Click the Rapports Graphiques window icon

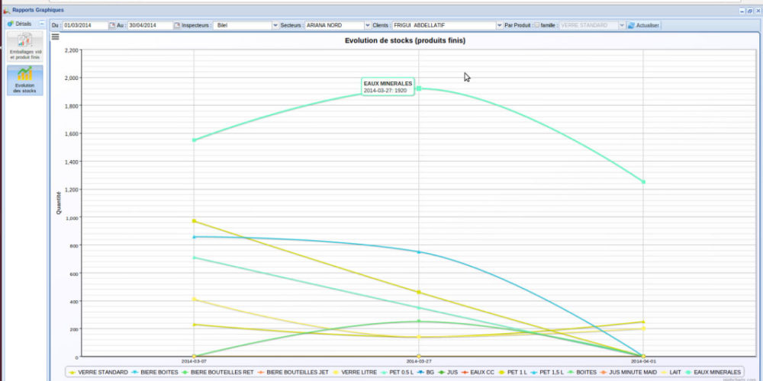[x=7, y=10]
